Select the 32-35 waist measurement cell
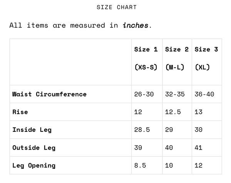The width and height of the screenshot is (231, 183). point(175,94)
